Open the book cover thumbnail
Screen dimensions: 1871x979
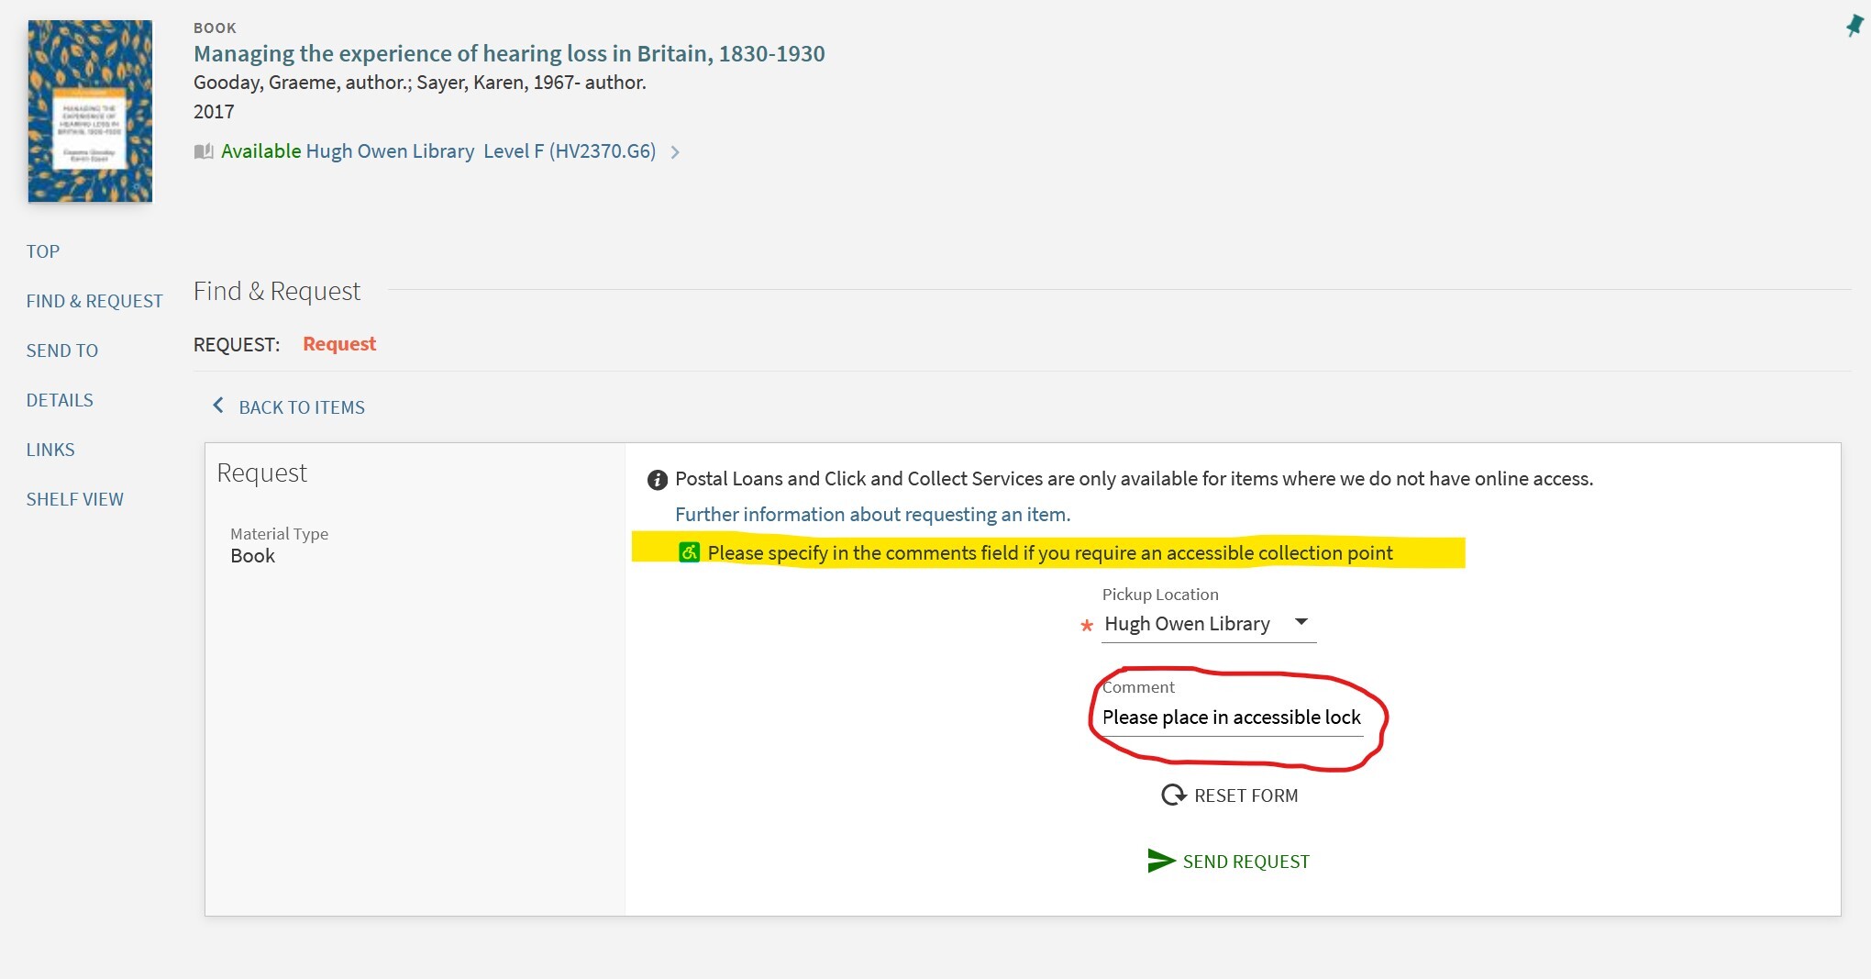90,111
